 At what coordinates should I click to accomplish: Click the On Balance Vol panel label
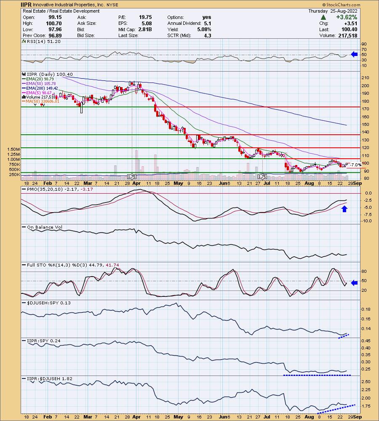point(45,227)
